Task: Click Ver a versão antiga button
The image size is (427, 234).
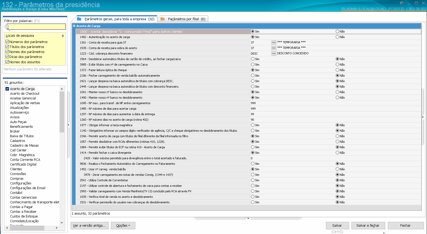Action: tap(89, 226)
